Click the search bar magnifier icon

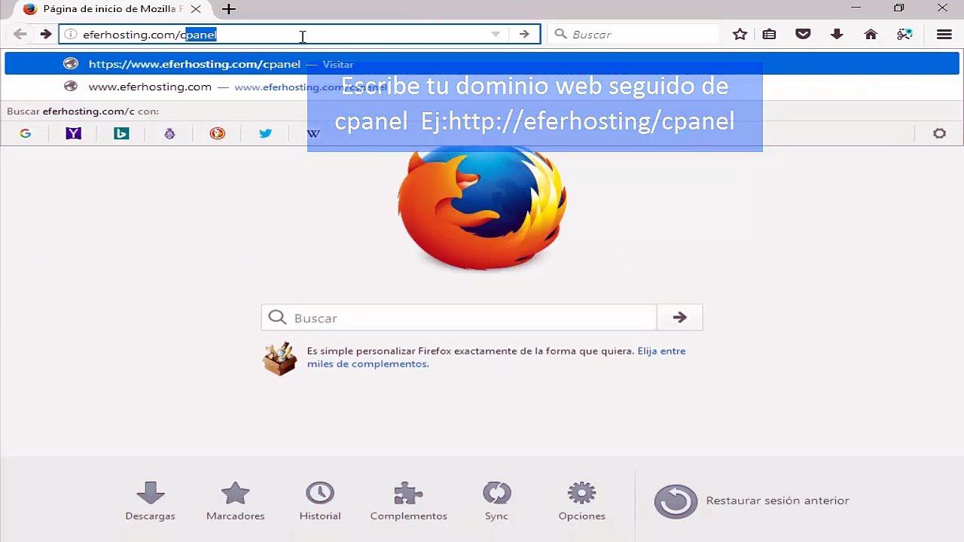tap(560, 34)
